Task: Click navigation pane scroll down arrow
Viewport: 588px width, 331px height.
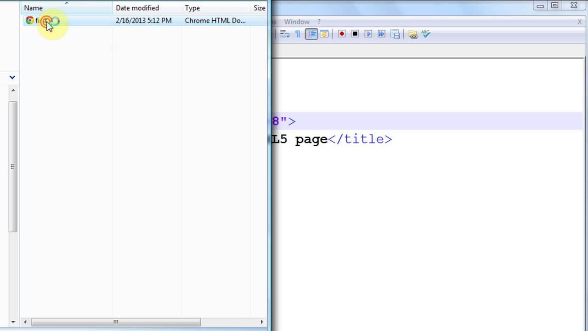Action: [x=13, y=322]
